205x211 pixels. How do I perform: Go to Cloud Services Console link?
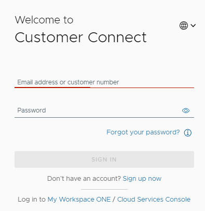[x=154, y=200]
